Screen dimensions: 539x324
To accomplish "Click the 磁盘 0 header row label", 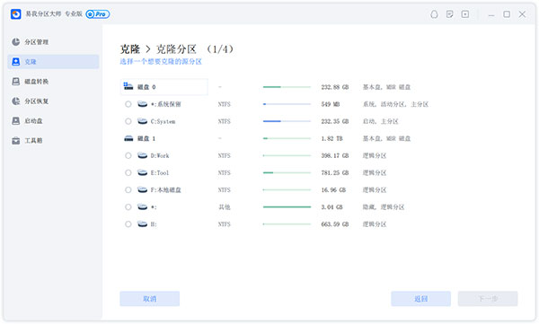I will point(146,87).
